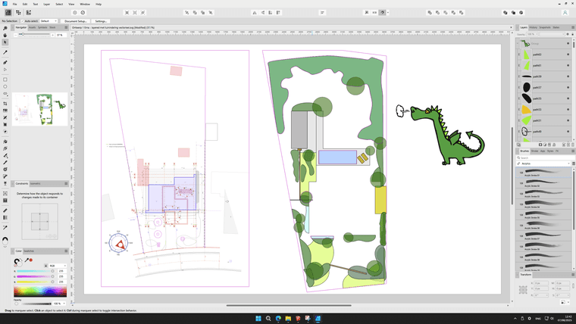Open the RGB color model dropdown
Screen dimensions: 576x324
58,266
